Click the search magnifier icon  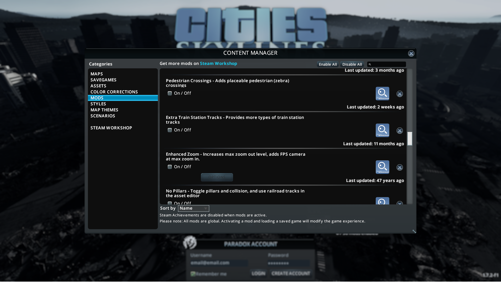370,64
